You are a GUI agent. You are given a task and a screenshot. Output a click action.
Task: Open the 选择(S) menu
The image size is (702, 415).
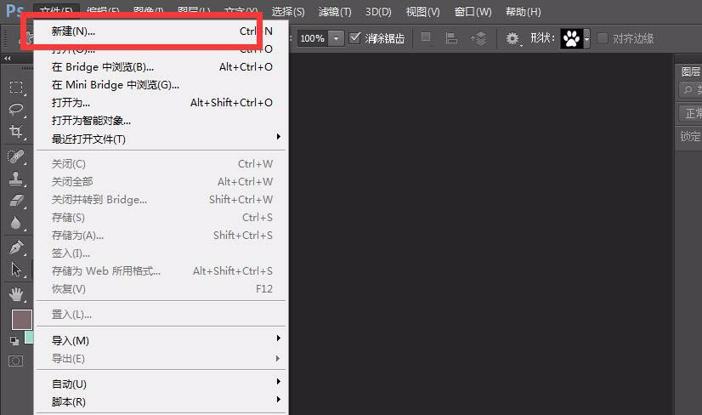288,12
